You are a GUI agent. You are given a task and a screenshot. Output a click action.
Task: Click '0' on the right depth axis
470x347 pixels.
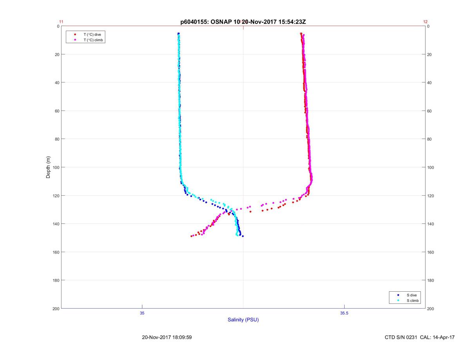(428, 26)
